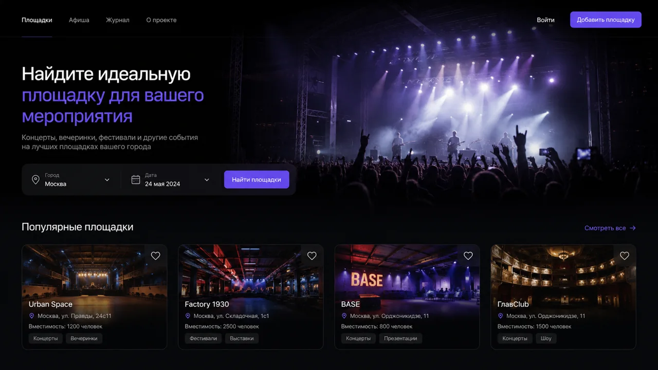Select the Концерты tag on Urban Space

point(46,339)
